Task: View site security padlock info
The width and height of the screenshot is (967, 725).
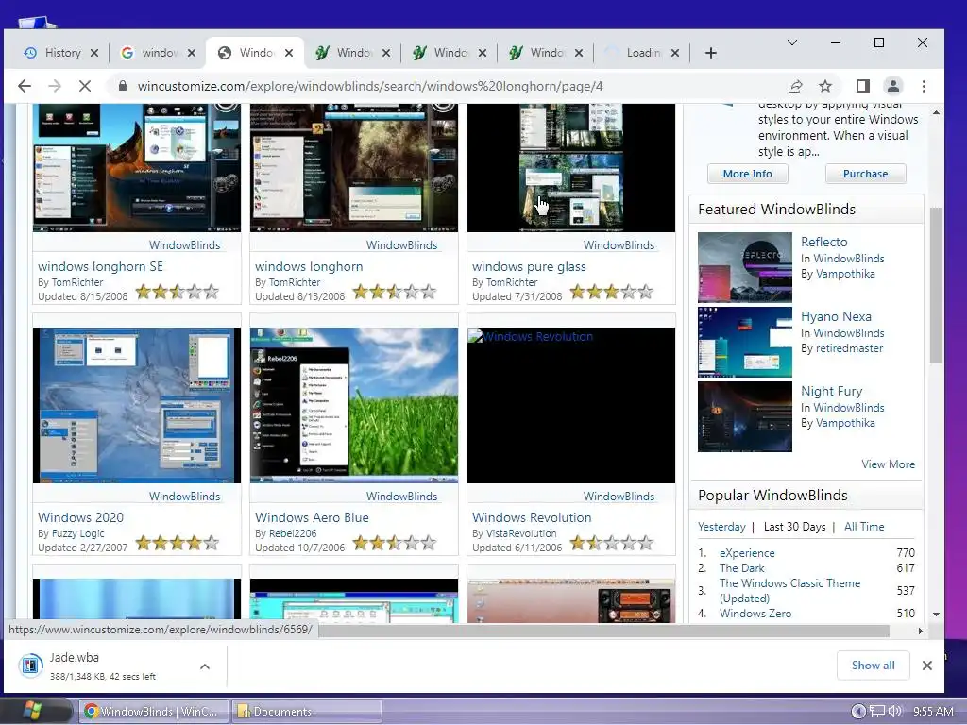Action: tap(123, 86)
